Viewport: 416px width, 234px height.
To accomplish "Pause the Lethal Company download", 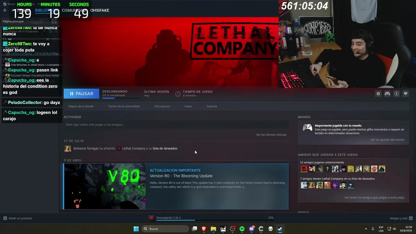I will point(81,94).
